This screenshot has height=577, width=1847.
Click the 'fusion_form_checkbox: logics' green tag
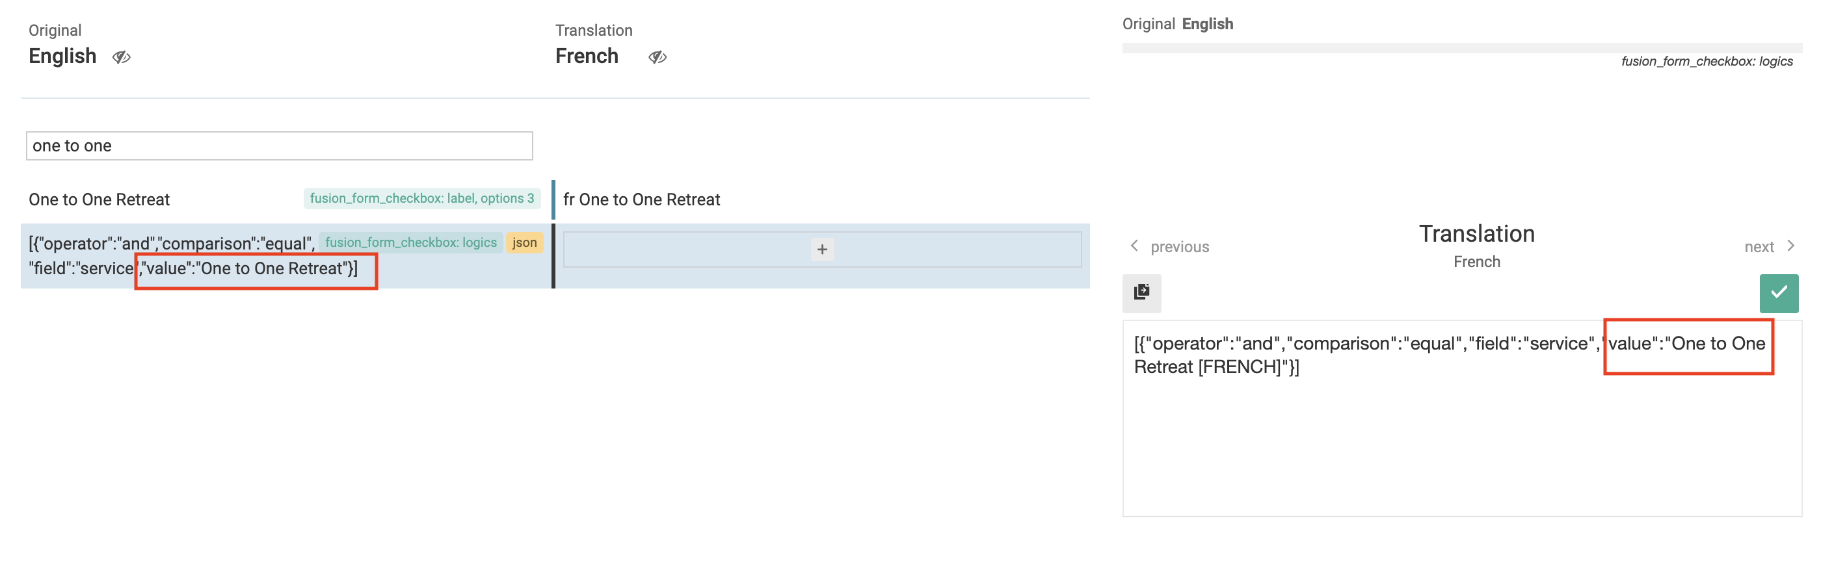coord(411,242)
